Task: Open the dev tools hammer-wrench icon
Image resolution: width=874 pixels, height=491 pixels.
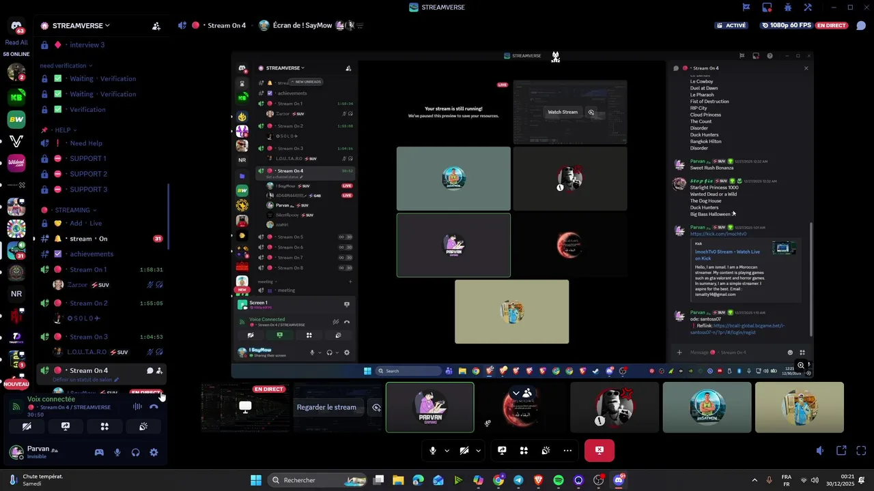Action: (x=808, y=8)
